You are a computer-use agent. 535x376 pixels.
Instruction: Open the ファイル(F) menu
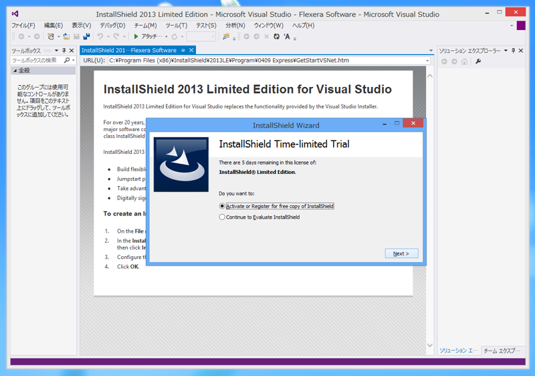tap(23, 25)
